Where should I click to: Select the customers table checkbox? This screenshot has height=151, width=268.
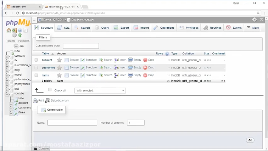click(x=36, y=68)
